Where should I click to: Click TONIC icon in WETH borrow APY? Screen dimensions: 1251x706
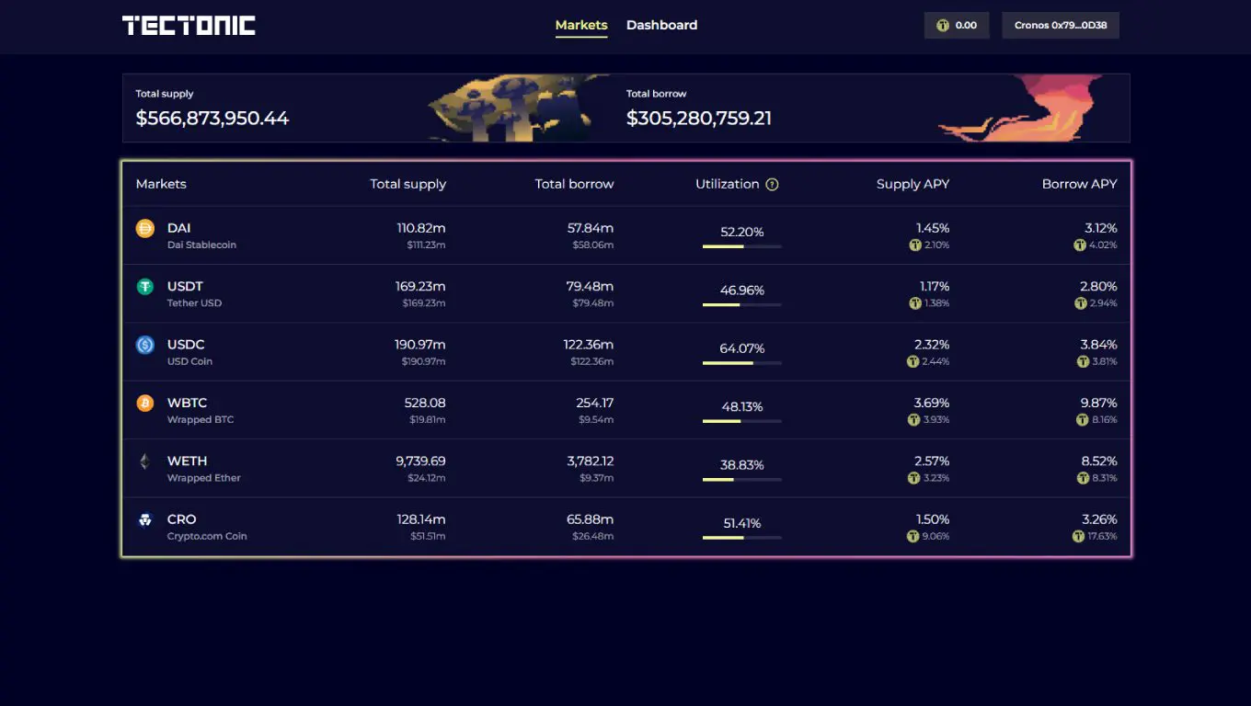tap(1083, 478)
